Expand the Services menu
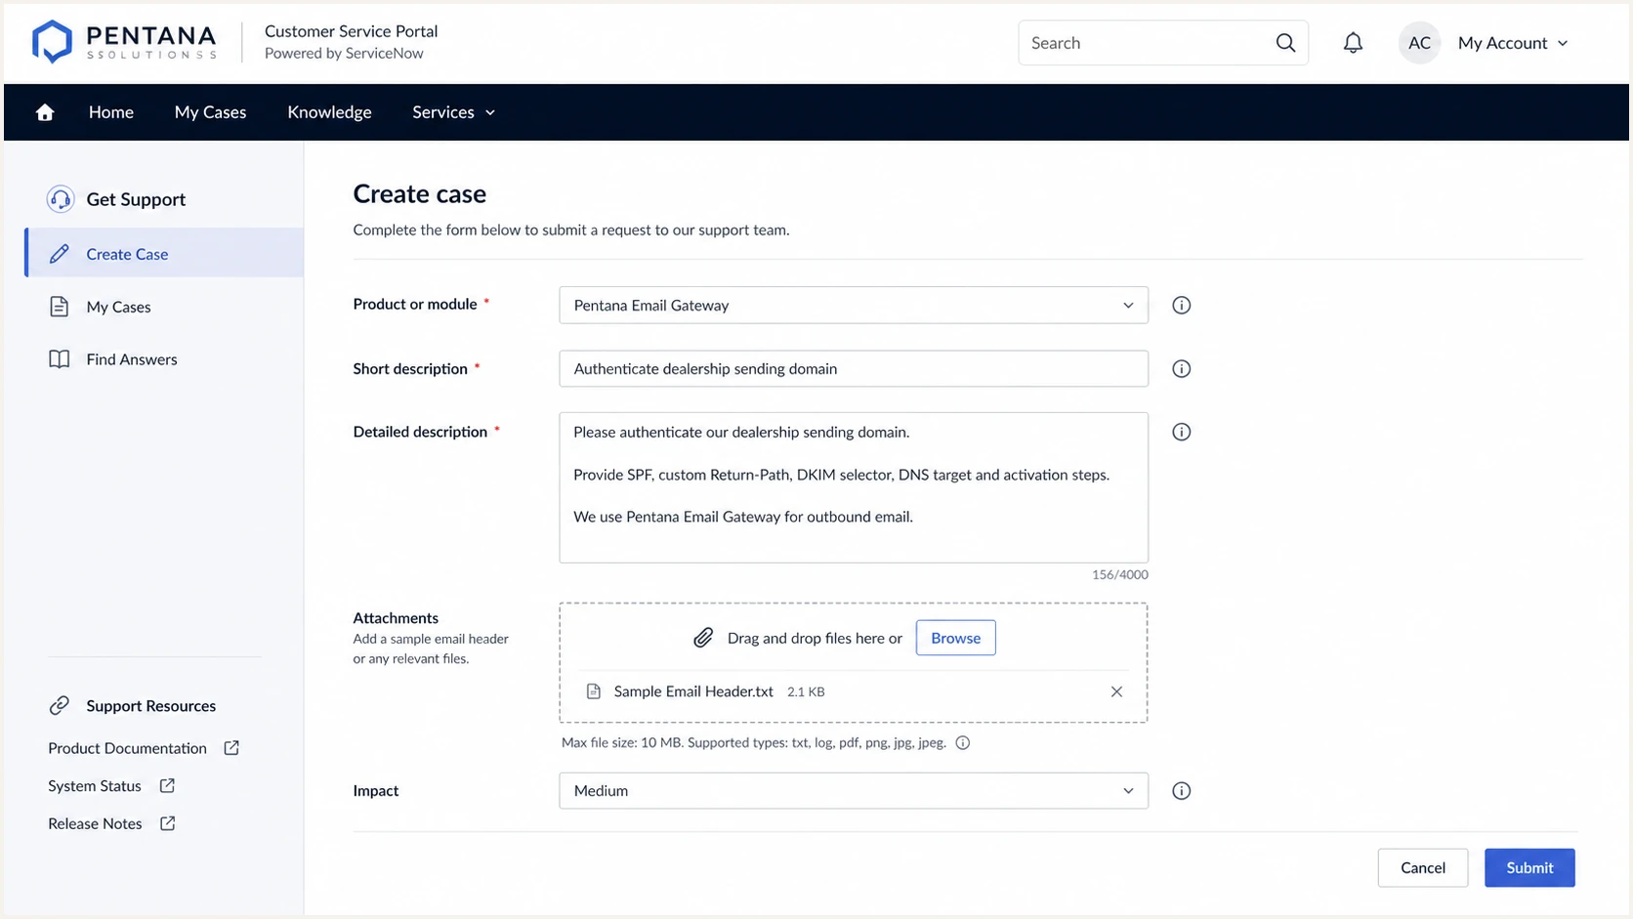 454,112
